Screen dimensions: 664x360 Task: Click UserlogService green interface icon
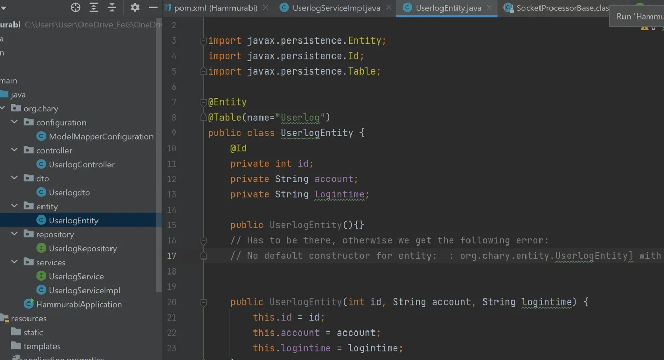41,276
